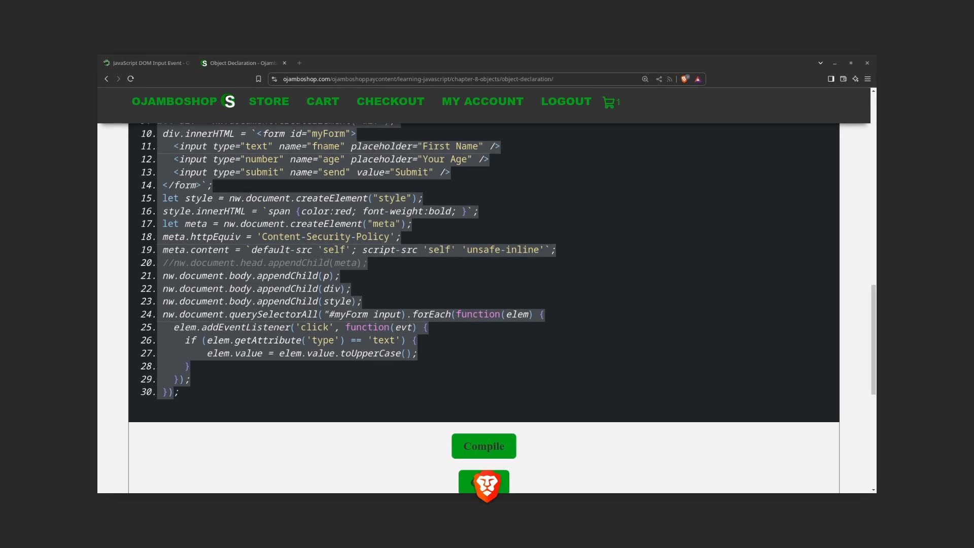This screenshot has width=974, height=548.
Task: Click the RSS feed icon in address bar
Action: coord(669,79)
